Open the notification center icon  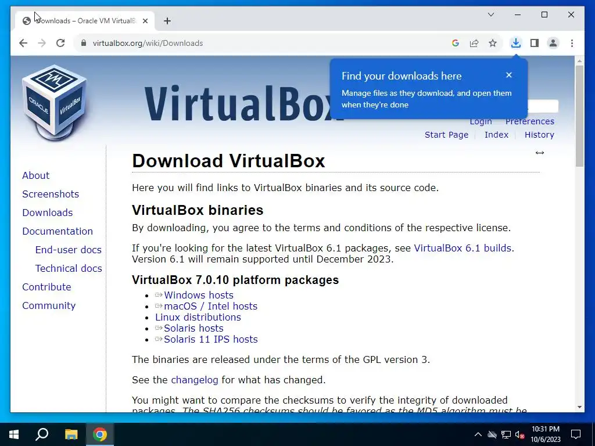click(576, 434)
